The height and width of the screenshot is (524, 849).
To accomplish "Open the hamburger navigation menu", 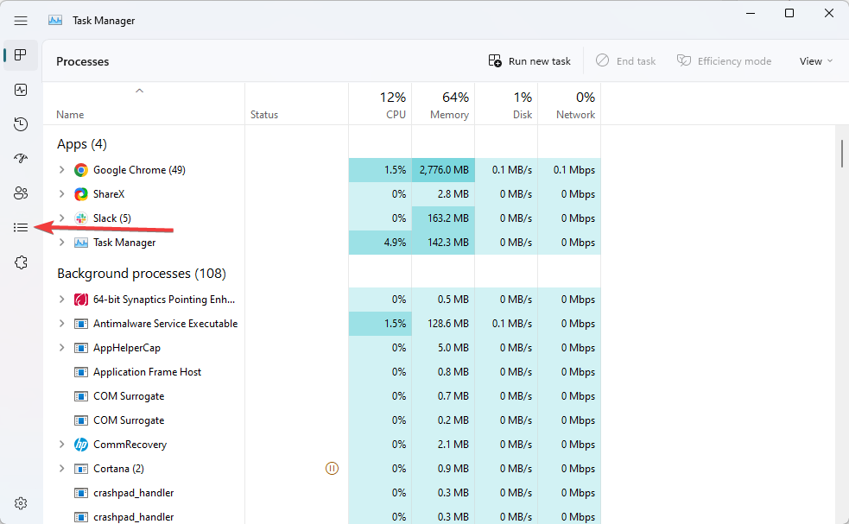I will (21, 21).
